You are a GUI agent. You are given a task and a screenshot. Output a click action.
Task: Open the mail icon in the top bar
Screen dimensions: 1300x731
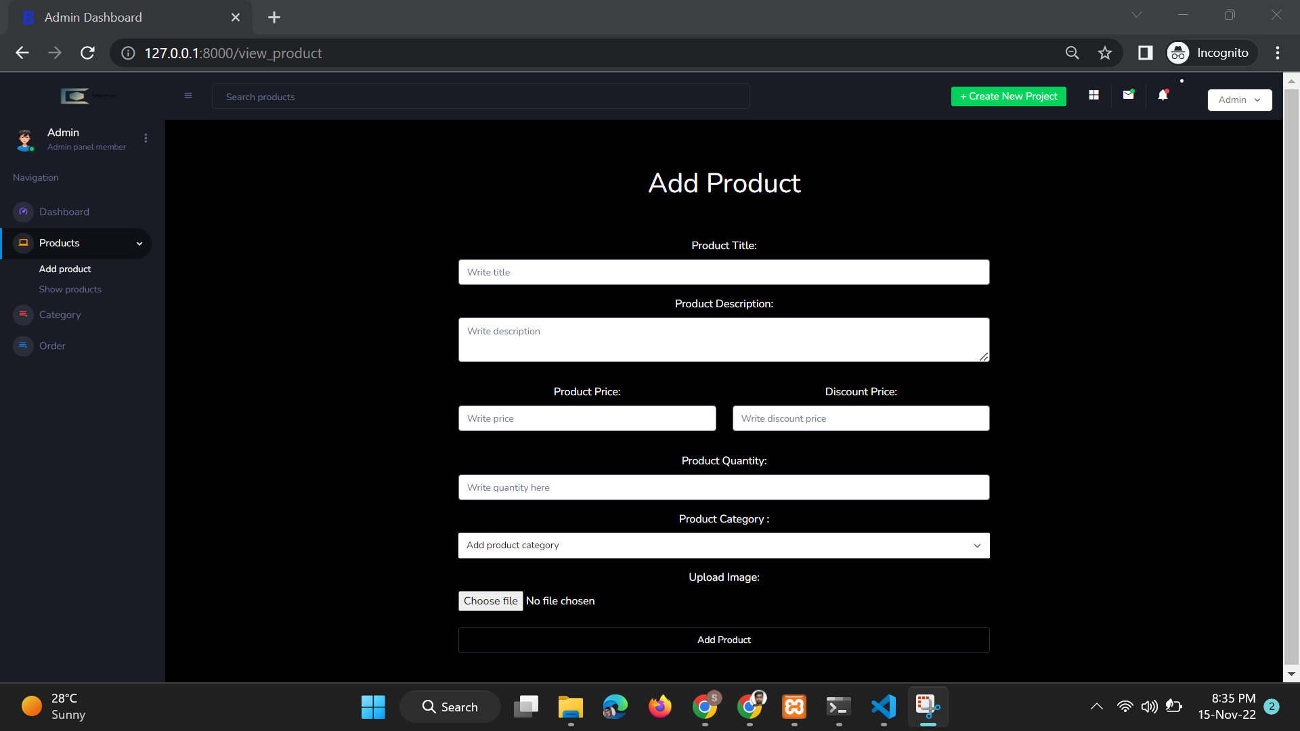click(x=1128, y=95)
